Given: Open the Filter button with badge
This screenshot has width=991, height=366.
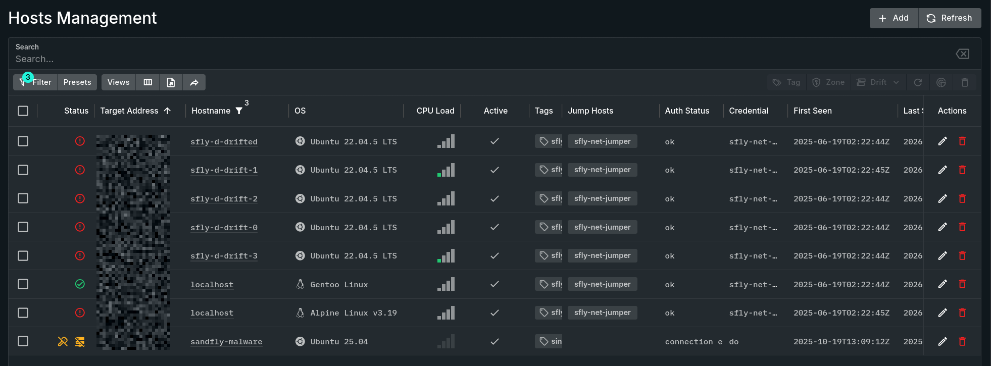Looking at the screenshot, I should pos(35,82).
